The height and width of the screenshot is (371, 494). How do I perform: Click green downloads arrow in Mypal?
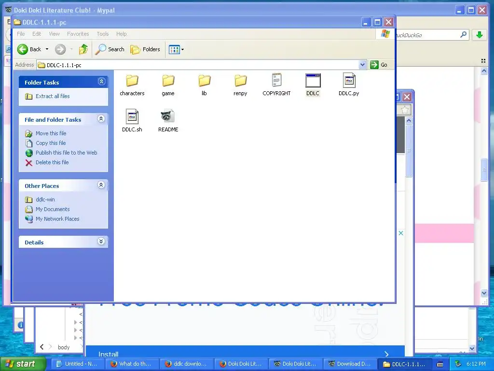[x=480, y=35]
